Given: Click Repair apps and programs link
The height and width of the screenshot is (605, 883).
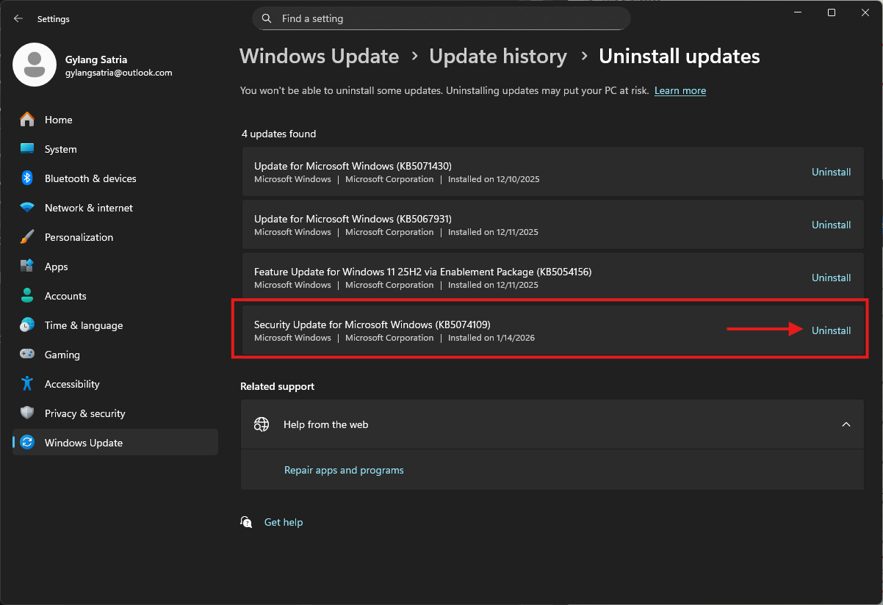Looking at the screenshot, I should click(344, 470).
